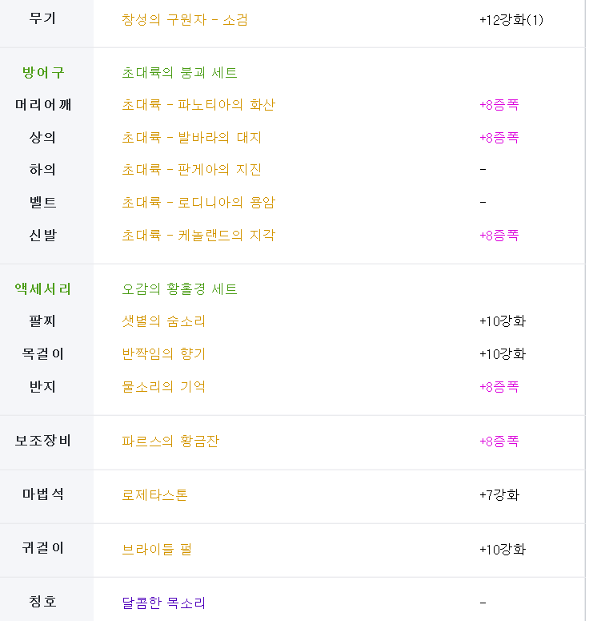The height and width of the screenshot is (621, 589).
Task: Click the 방어구 category header
Action: click(x=42, y=72)
